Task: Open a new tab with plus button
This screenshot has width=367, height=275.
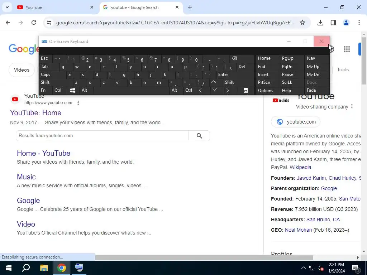Action: [x=190, y=7]
